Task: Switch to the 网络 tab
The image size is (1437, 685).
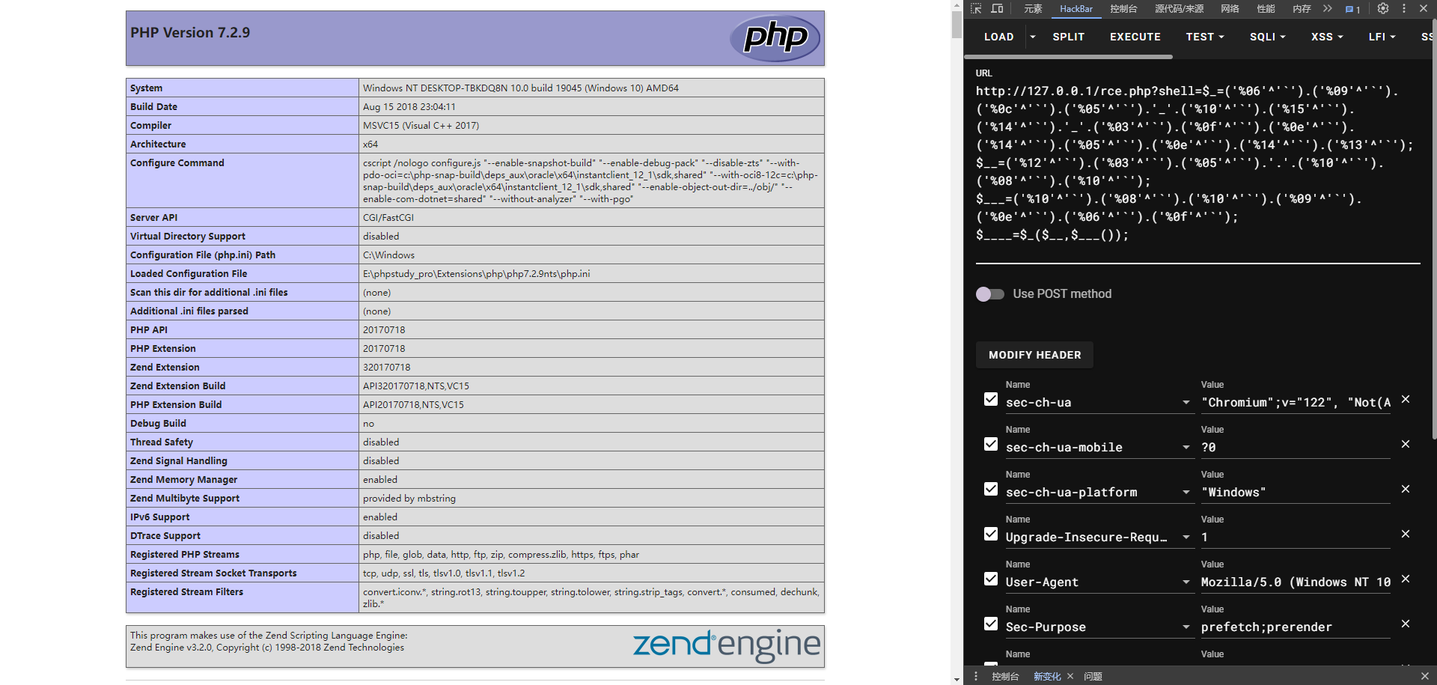Action: 1230,9
